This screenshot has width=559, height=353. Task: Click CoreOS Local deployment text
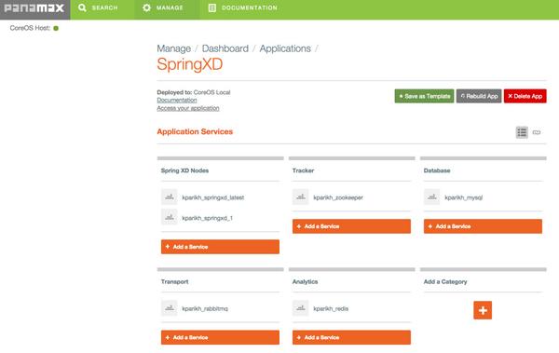click(211, 92)
